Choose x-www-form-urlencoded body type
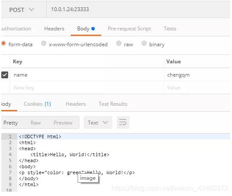Screen dimensions: 232x196 tap(44, 44)
